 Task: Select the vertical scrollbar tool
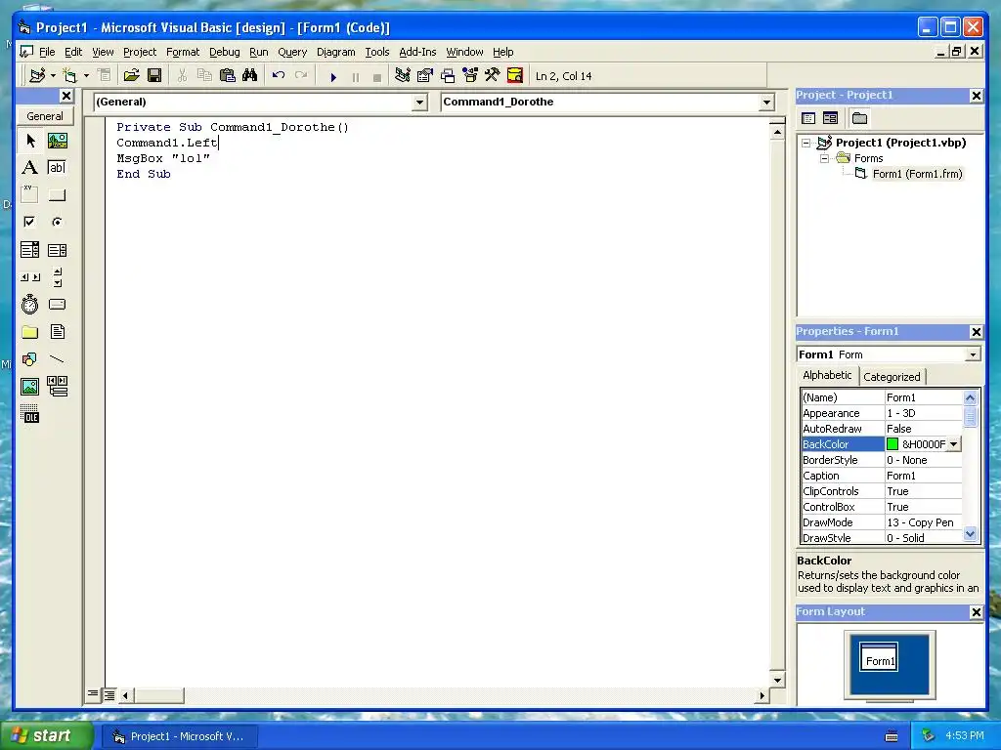[58, 276]
